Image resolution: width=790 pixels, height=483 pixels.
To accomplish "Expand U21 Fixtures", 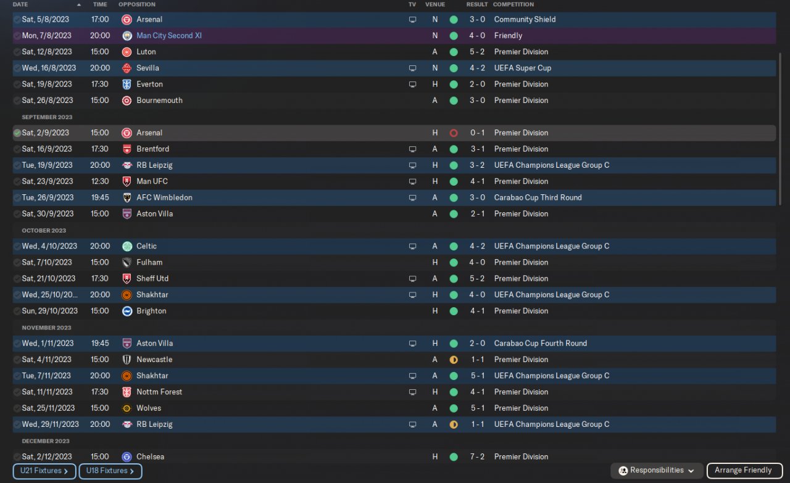I will 44,471.
